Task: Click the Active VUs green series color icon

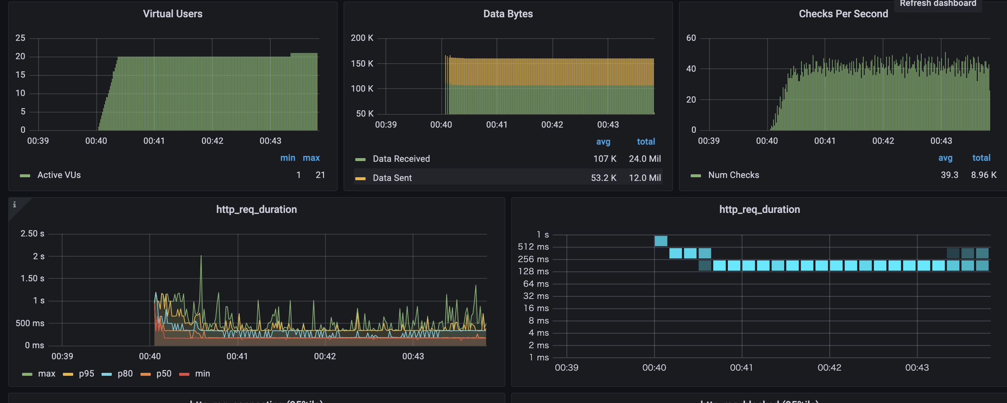Action: coord(25,175)
